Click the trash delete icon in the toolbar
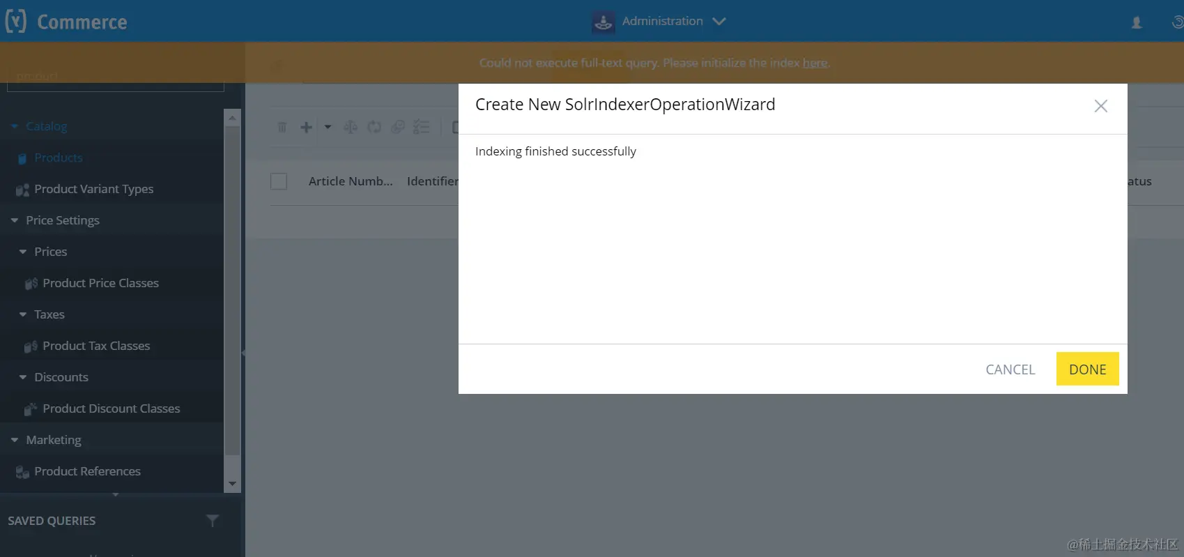1184x557 pixels. 282,127
